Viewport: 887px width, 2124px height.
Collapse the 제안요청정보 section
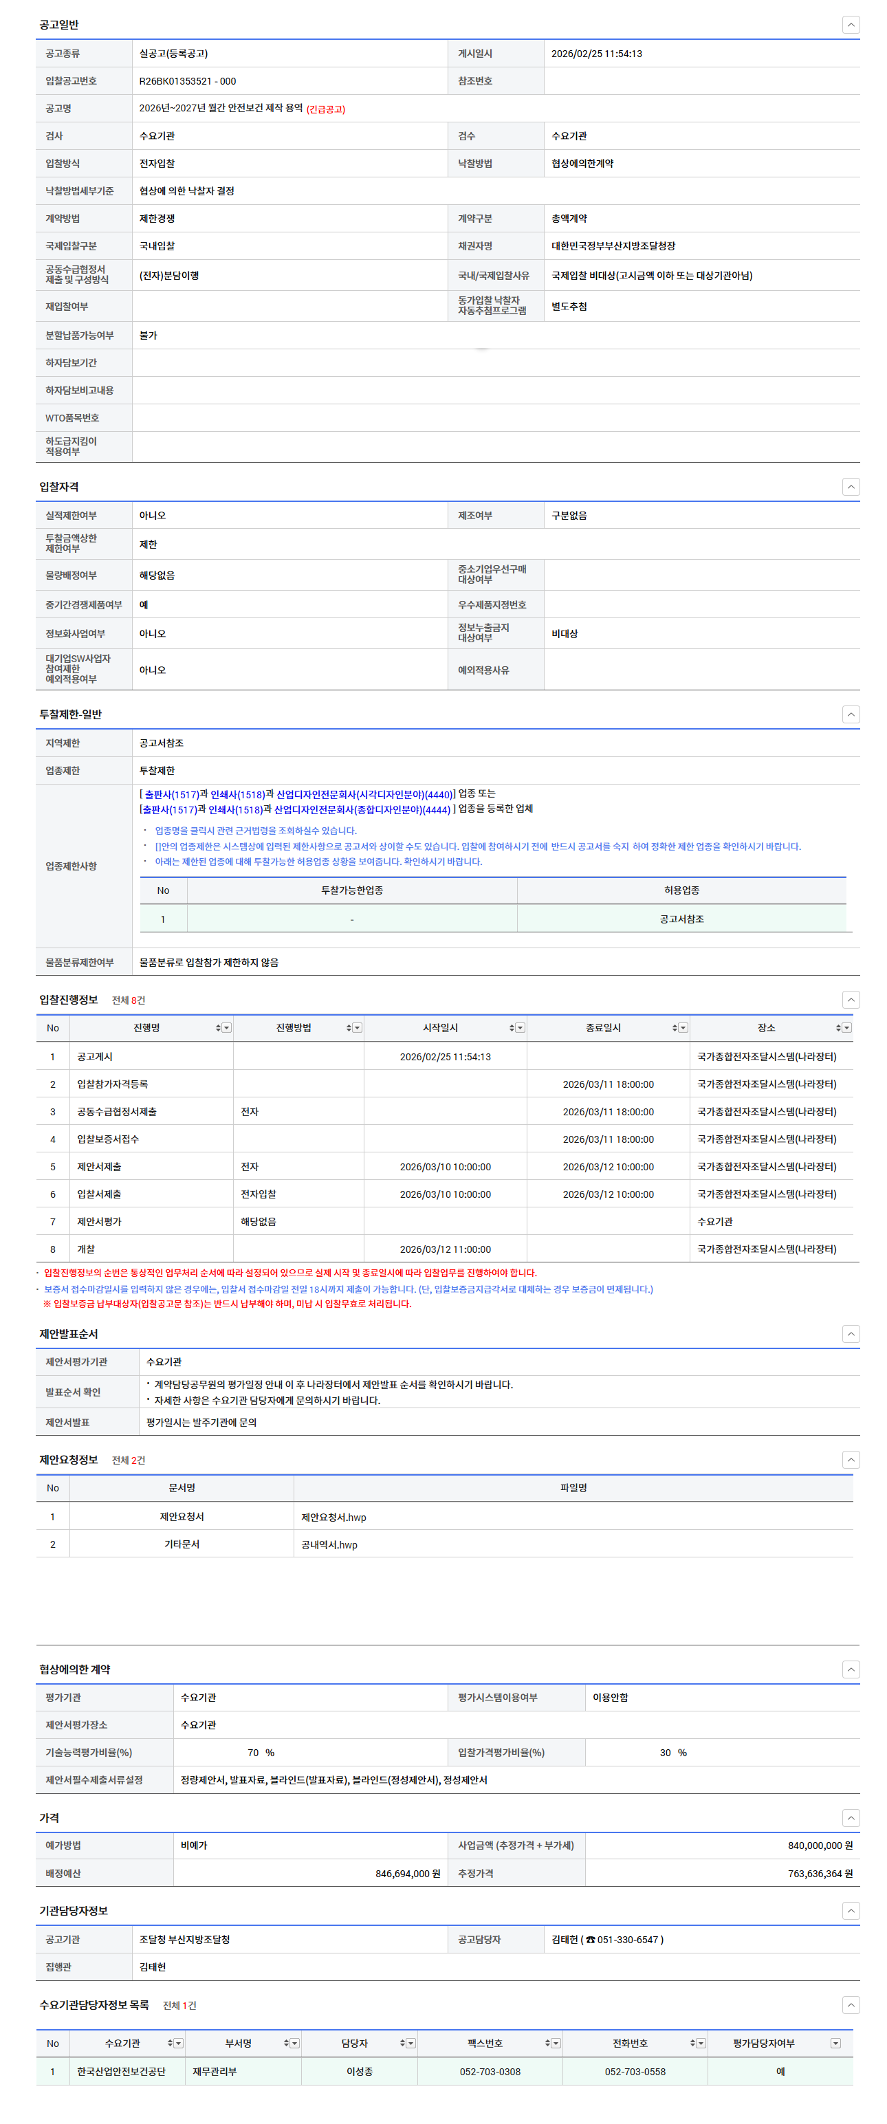(851, 1459)
